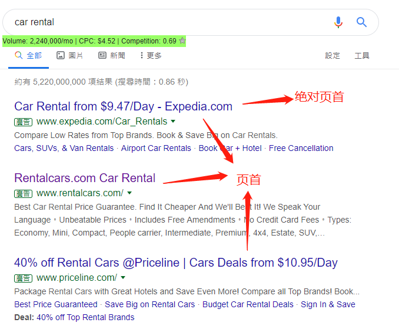
Task: Open the 更多 more menu
Action: pyautogui.click(x=151, y=55)
